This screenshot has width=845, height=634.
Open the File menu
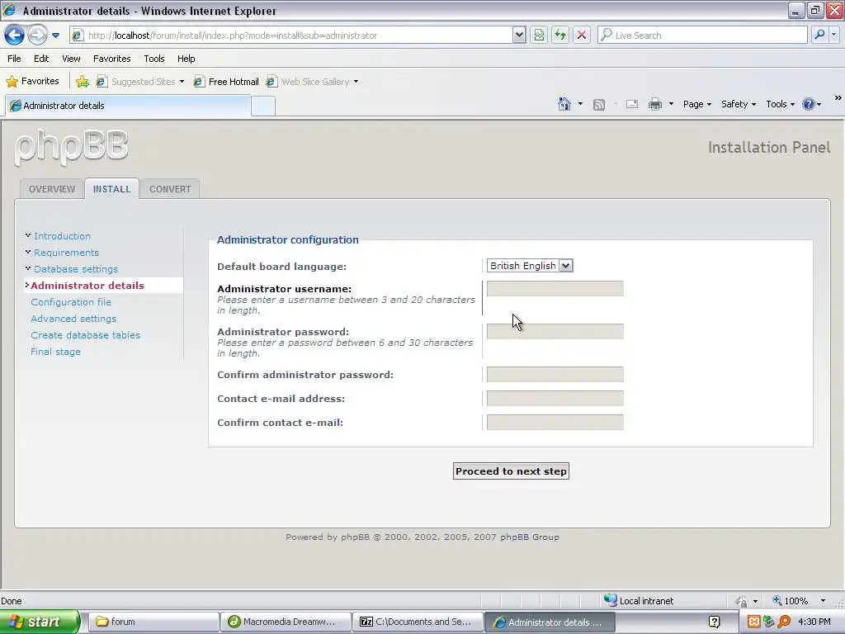pyautogui.click(x=15, y=59)
